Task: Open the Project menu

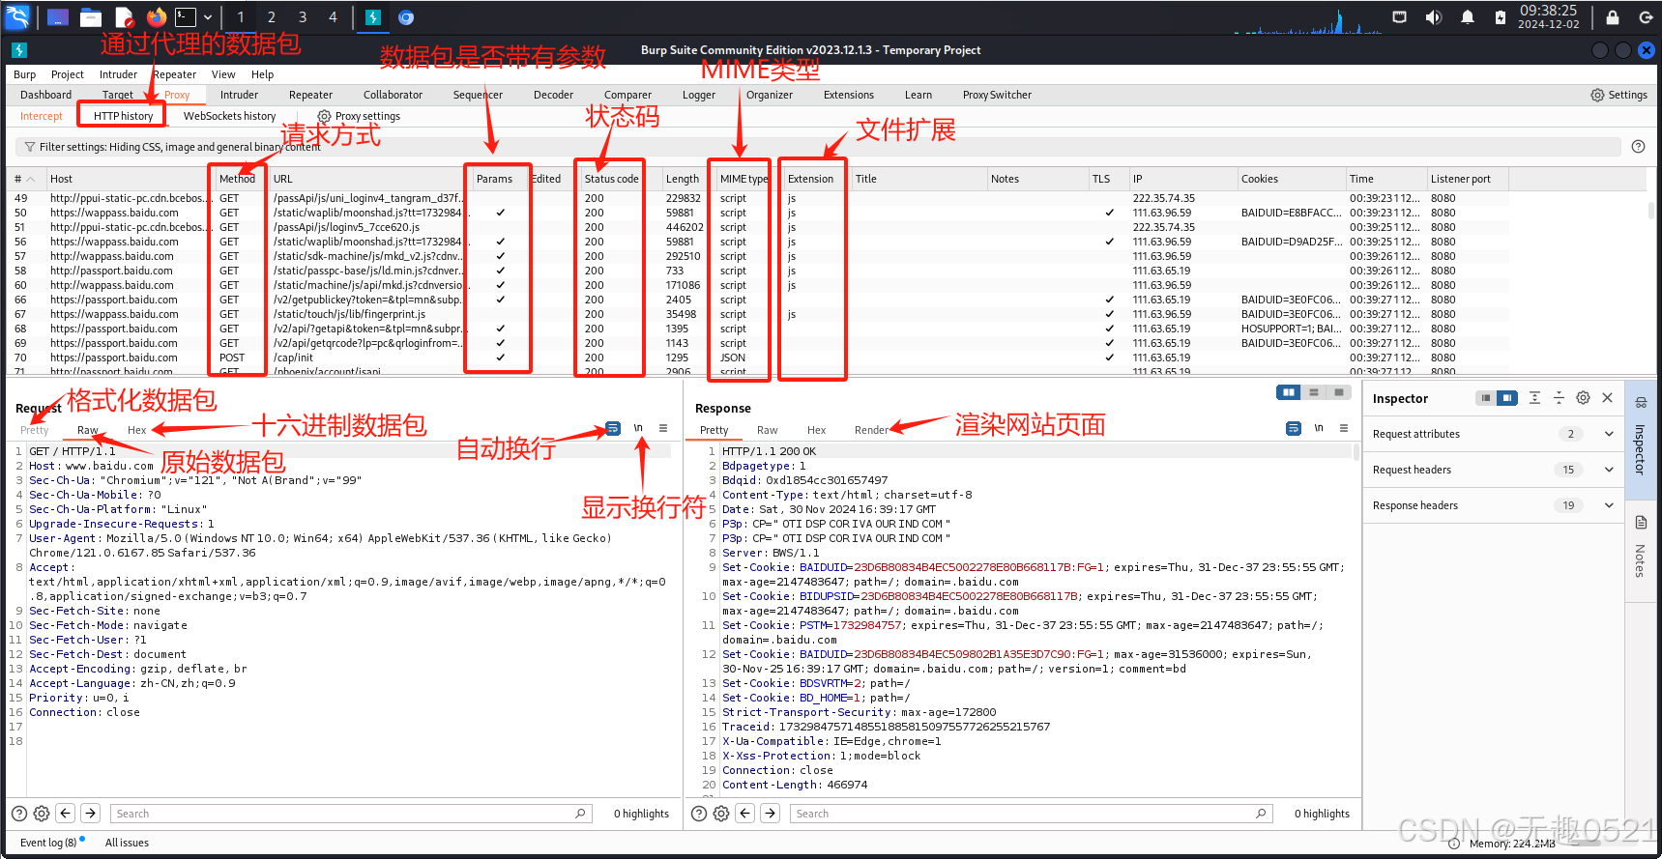Action: point(68,74)
